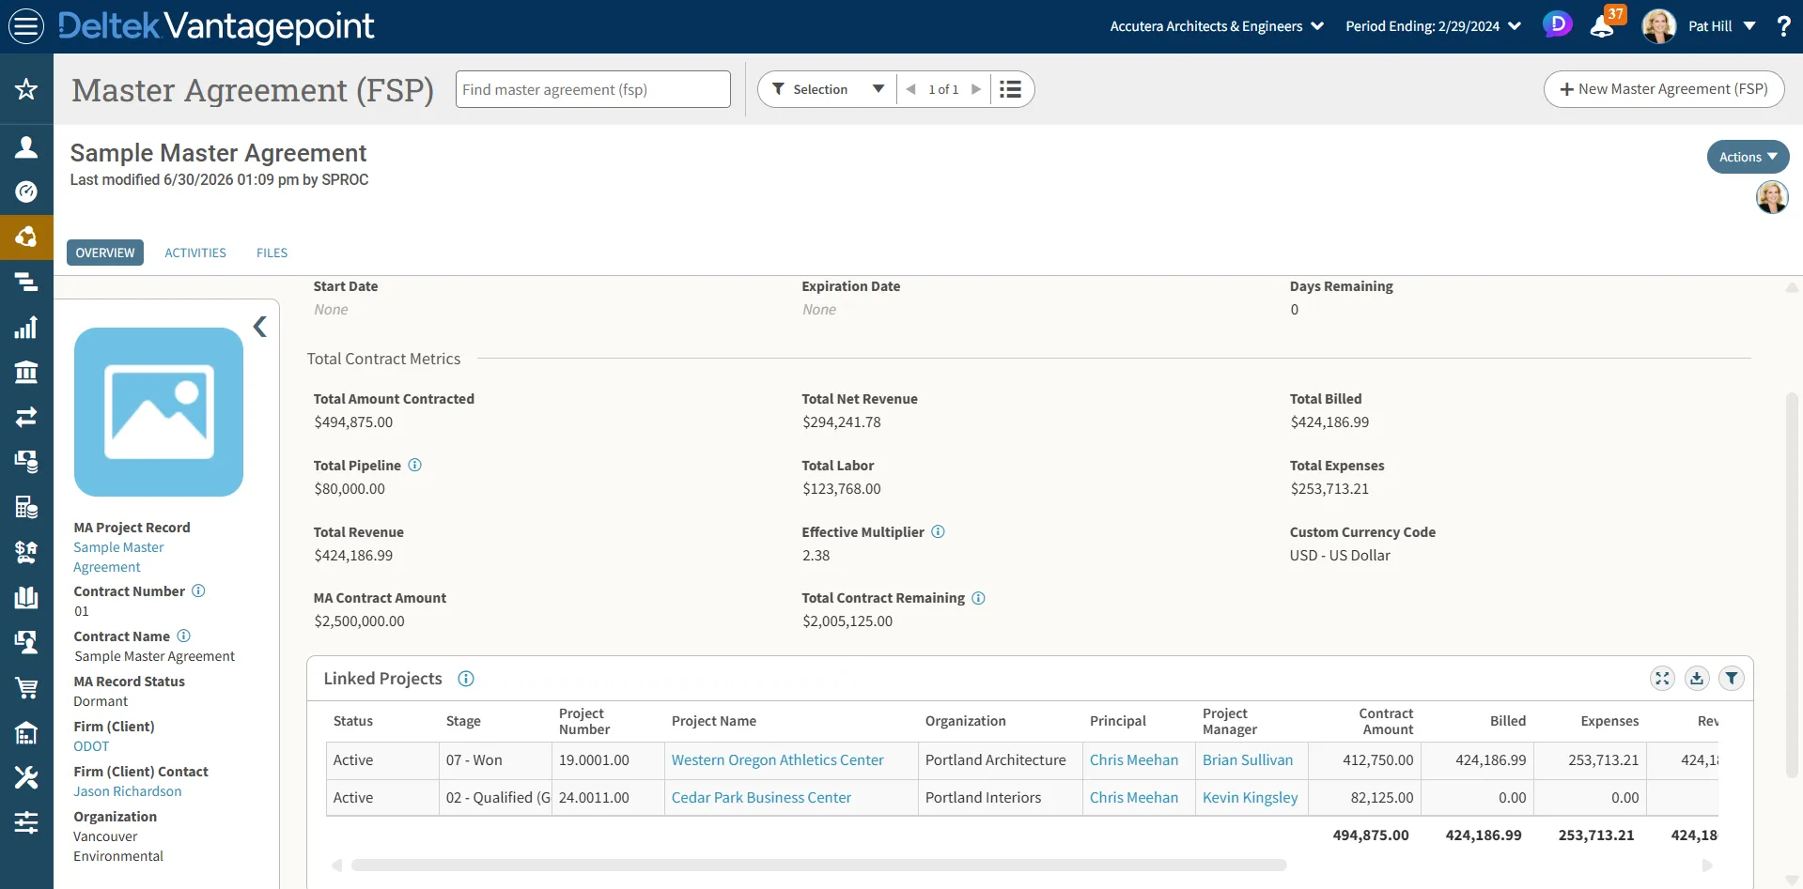Open the Selection filter dropdown
Viewport: 1803px width, 889px height.
tap(828, 89)
